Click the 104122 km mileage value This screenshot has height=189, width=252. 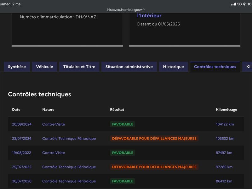[x=225, y=124]
